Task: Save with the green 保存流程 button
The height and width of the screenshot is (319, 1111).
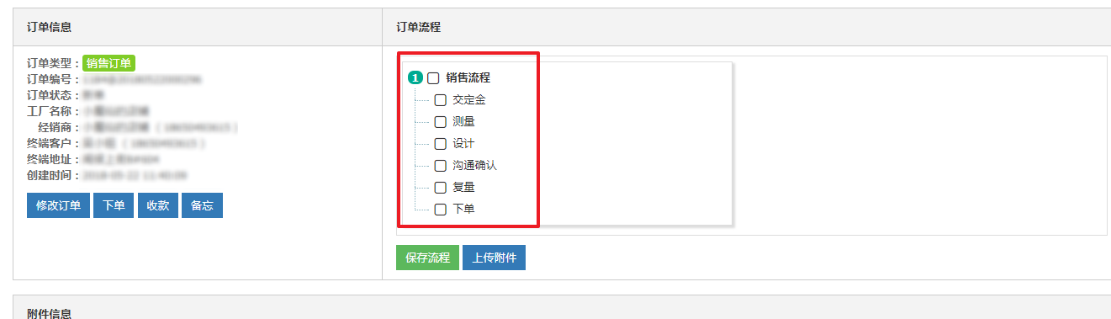Action: tap(427, 258)
